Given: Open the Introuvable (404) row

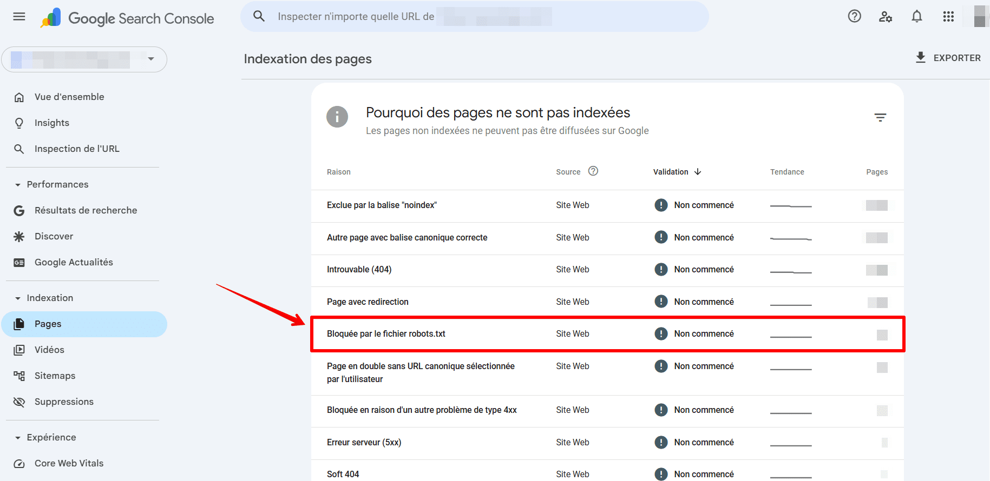Looking at the screenshot, I should 607,270.
